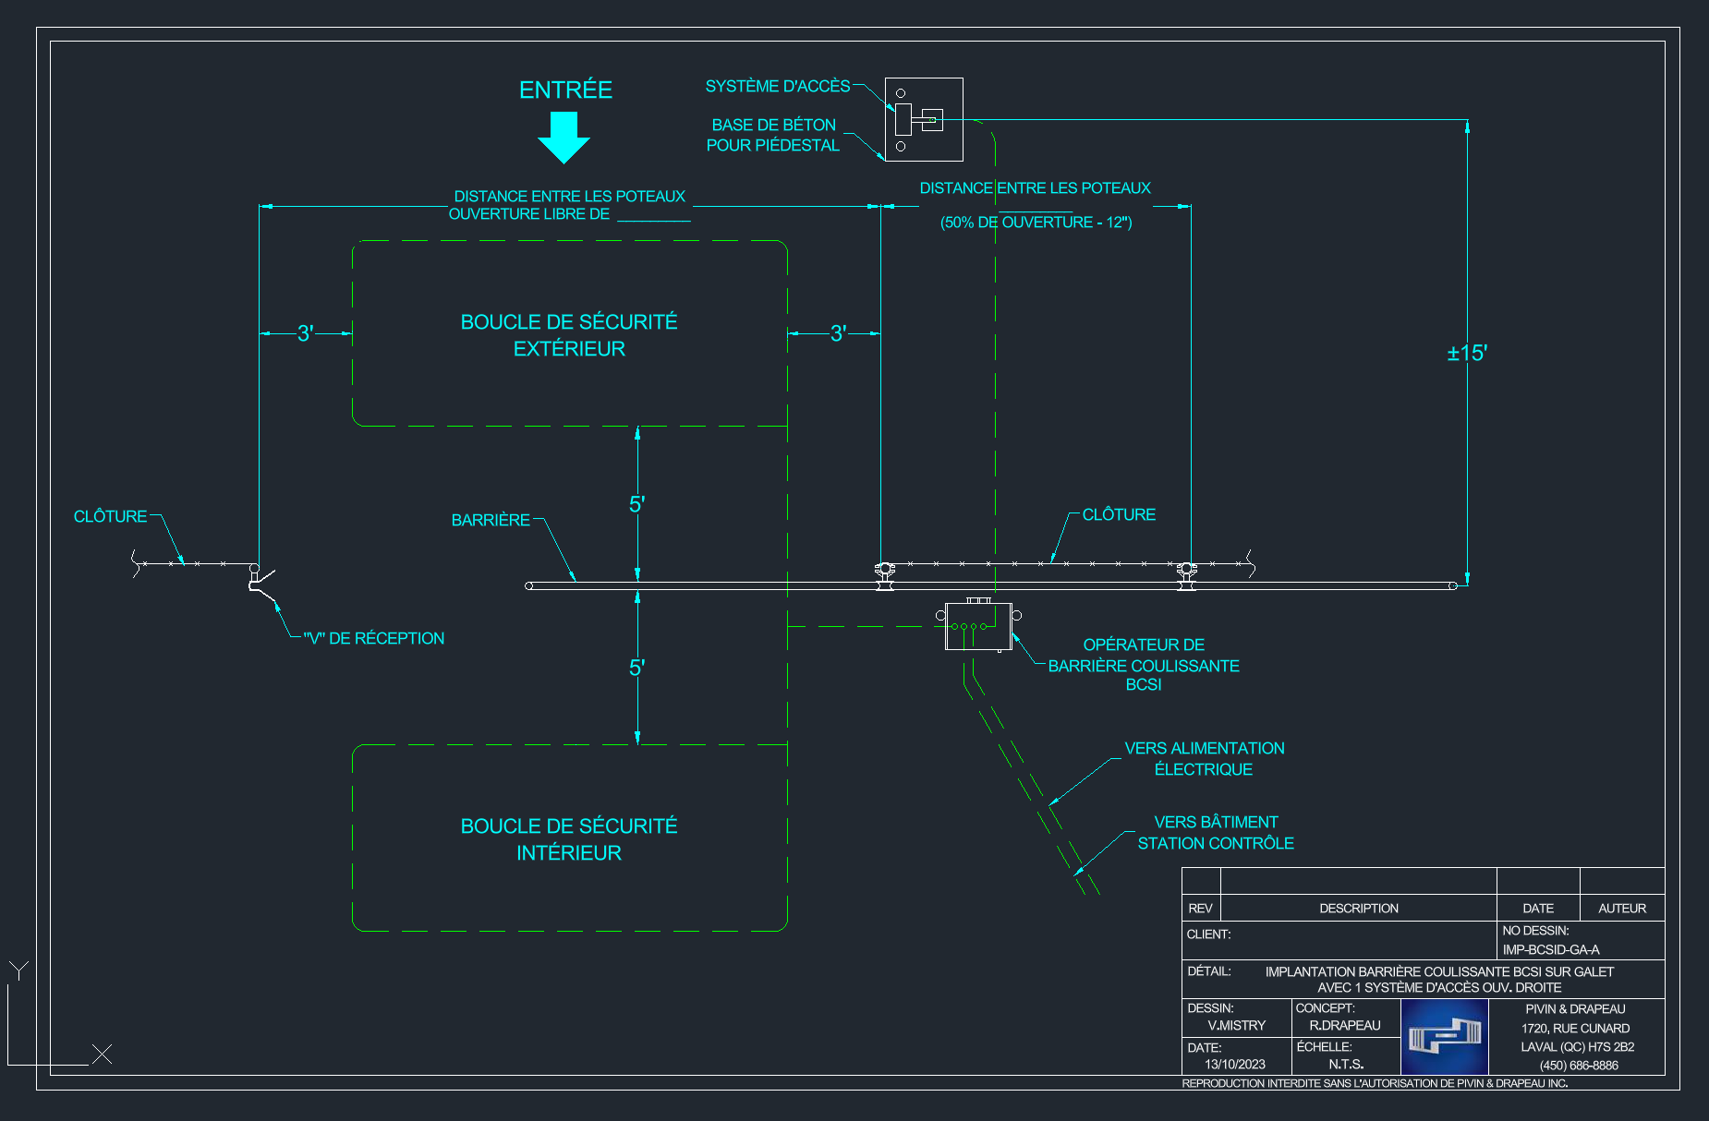Viewport: 1709px width, 1121px height.
Task: Select drawing number IMP-BCSID-GA-A
Action: click(1551, 949)
